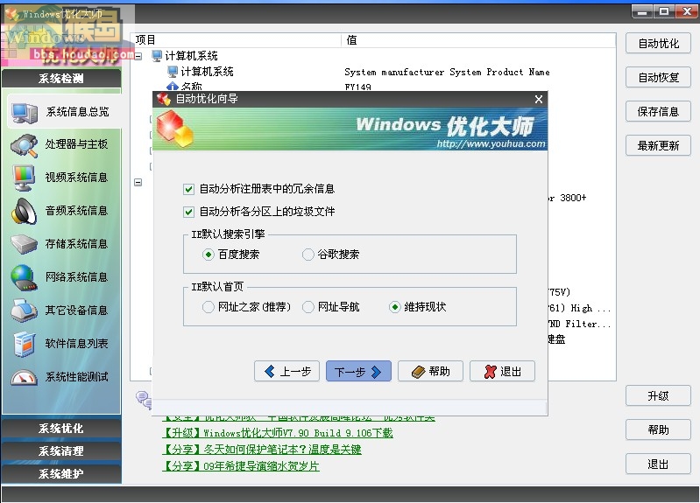The image size is (700, 503).
Task: Close the 自动优化向导 dialog
Action: [539, 99]
